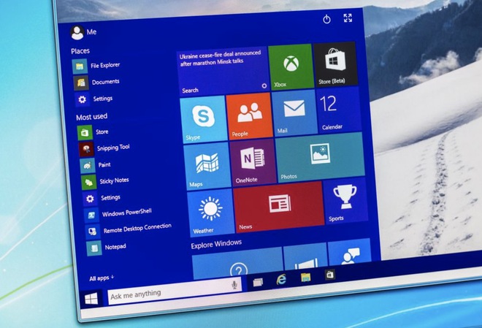Screen dimensions: 482x328
Task: Open Paint from Most used
Action: click(95, 165)
